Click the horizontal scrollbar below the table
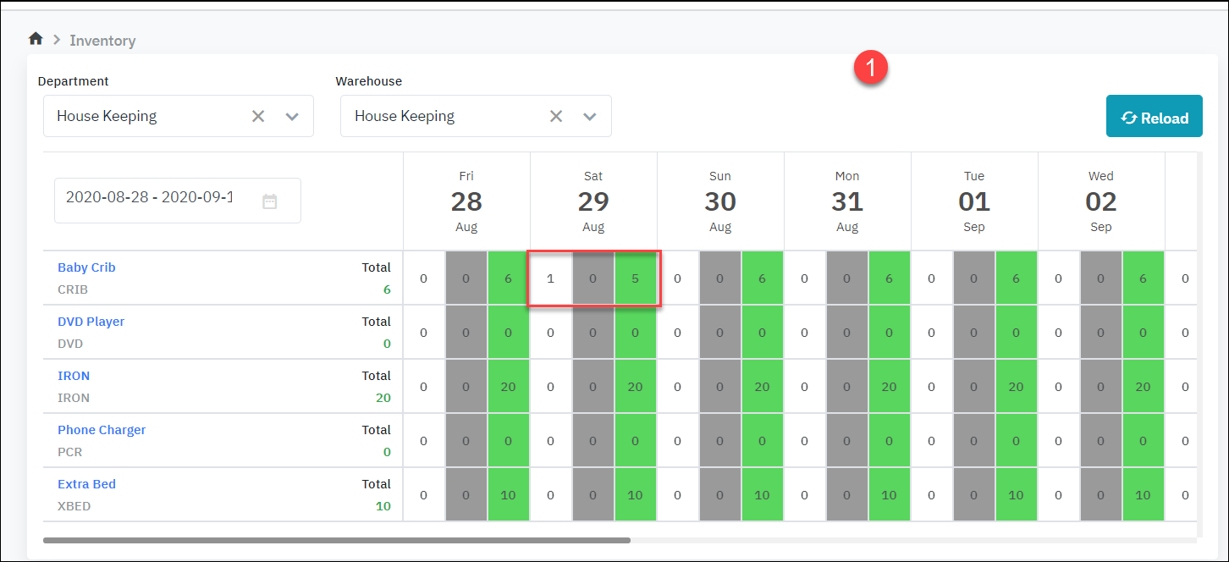This screenshot has height=562, width=1229. 337,539
